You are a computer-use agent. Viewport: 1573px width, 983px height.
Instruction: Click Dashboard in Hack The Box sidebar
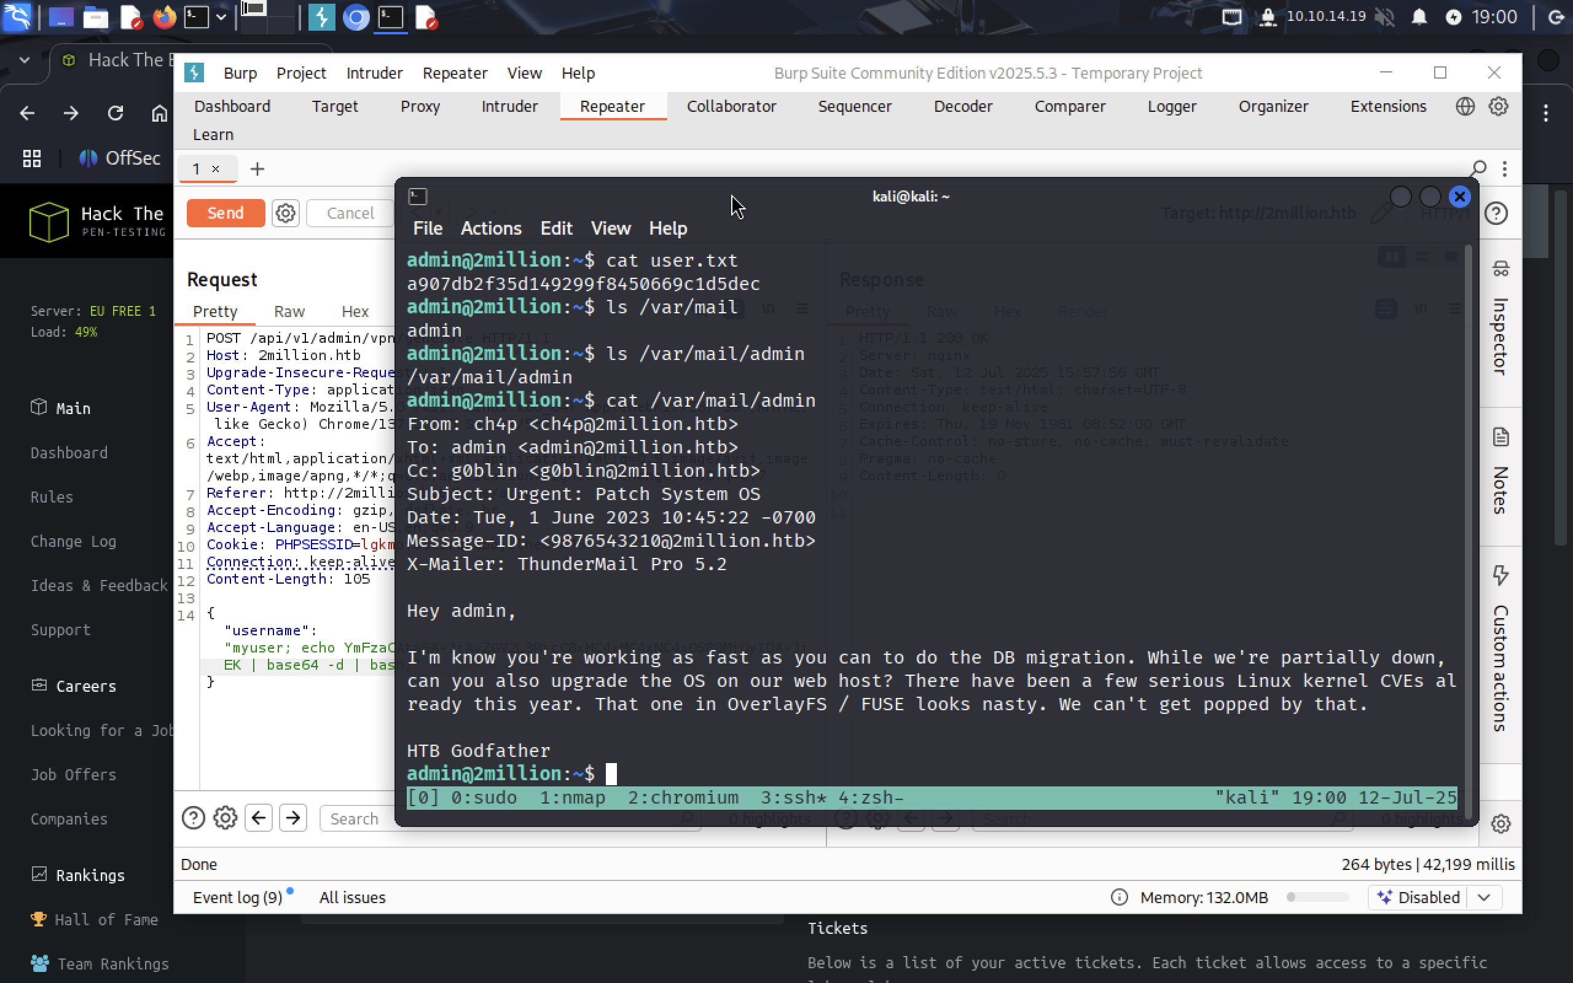click(69, 453)
